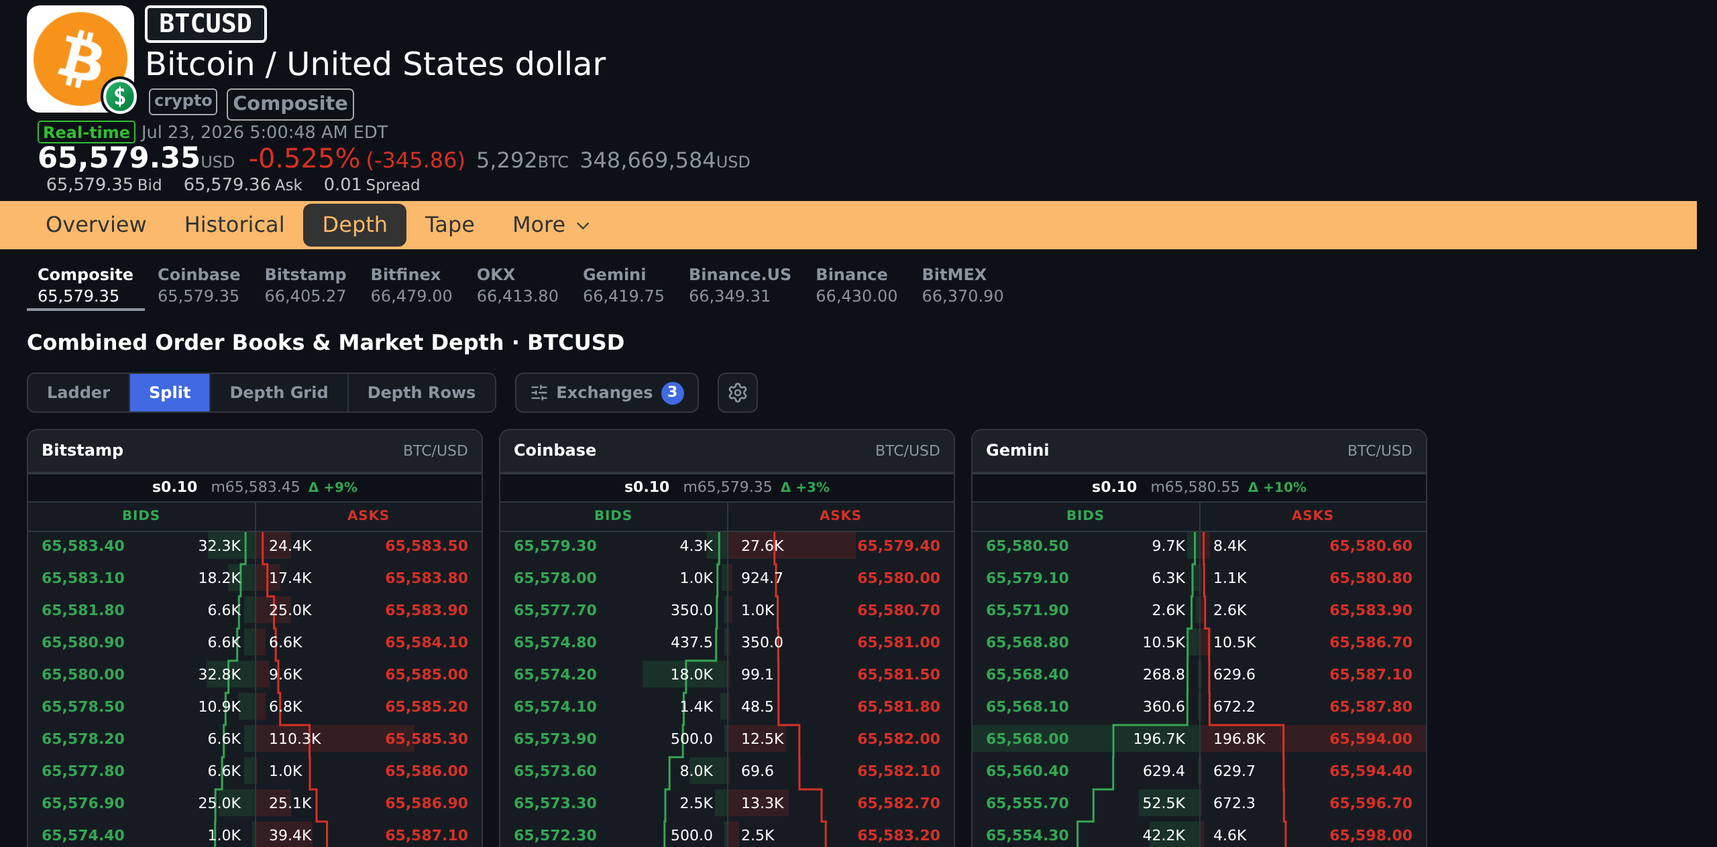Screen dimensions: 1717x847
Task: Click Coinbase bid price 65,574.20
Action: 555,675
